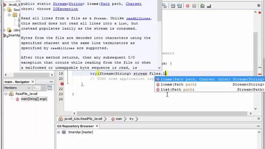Expand SmartApi [master] in Git Repository Browser
This screenshot has height=149, width=265.
click(58, 132)
